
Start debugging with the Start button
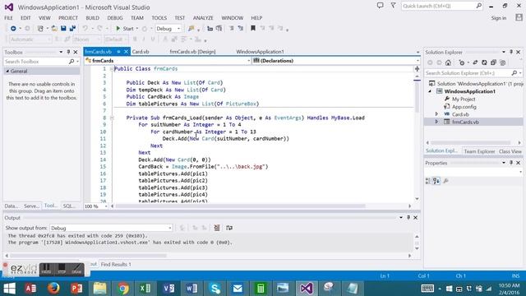click(125, 29)
